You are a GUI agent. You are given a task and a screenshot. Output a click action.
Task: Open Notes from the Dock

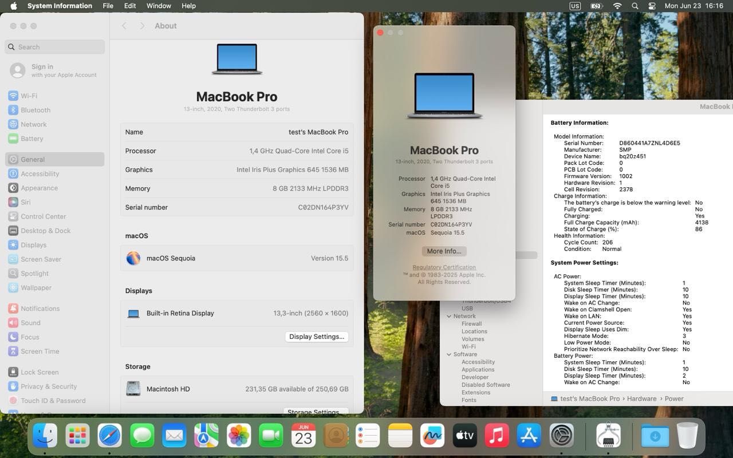pos(400,436)
